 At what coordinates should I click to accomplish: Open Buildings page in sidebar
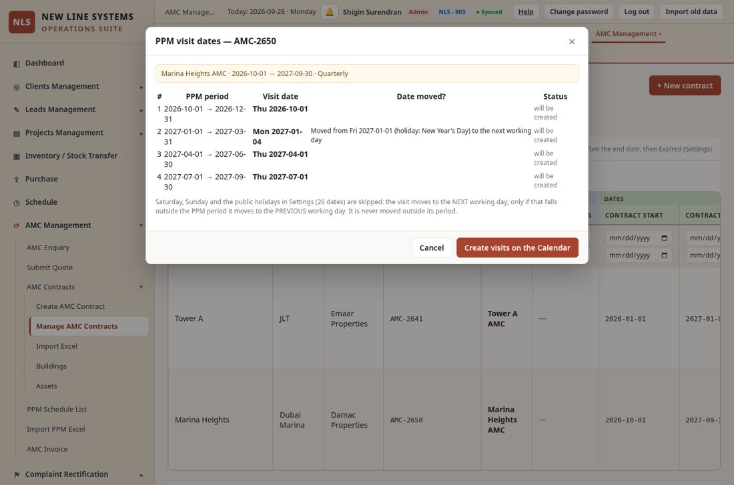click(51, 366)
